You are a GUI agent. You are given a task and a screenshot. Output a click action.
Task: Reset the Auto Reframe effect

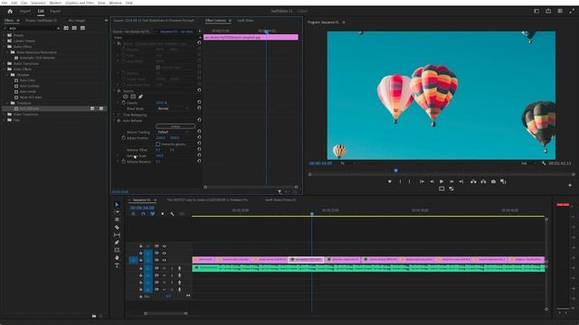(x=199, y=120)
